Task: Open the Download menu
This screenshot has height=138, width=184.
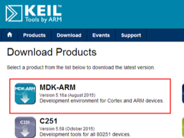Action: click(69, 35)
